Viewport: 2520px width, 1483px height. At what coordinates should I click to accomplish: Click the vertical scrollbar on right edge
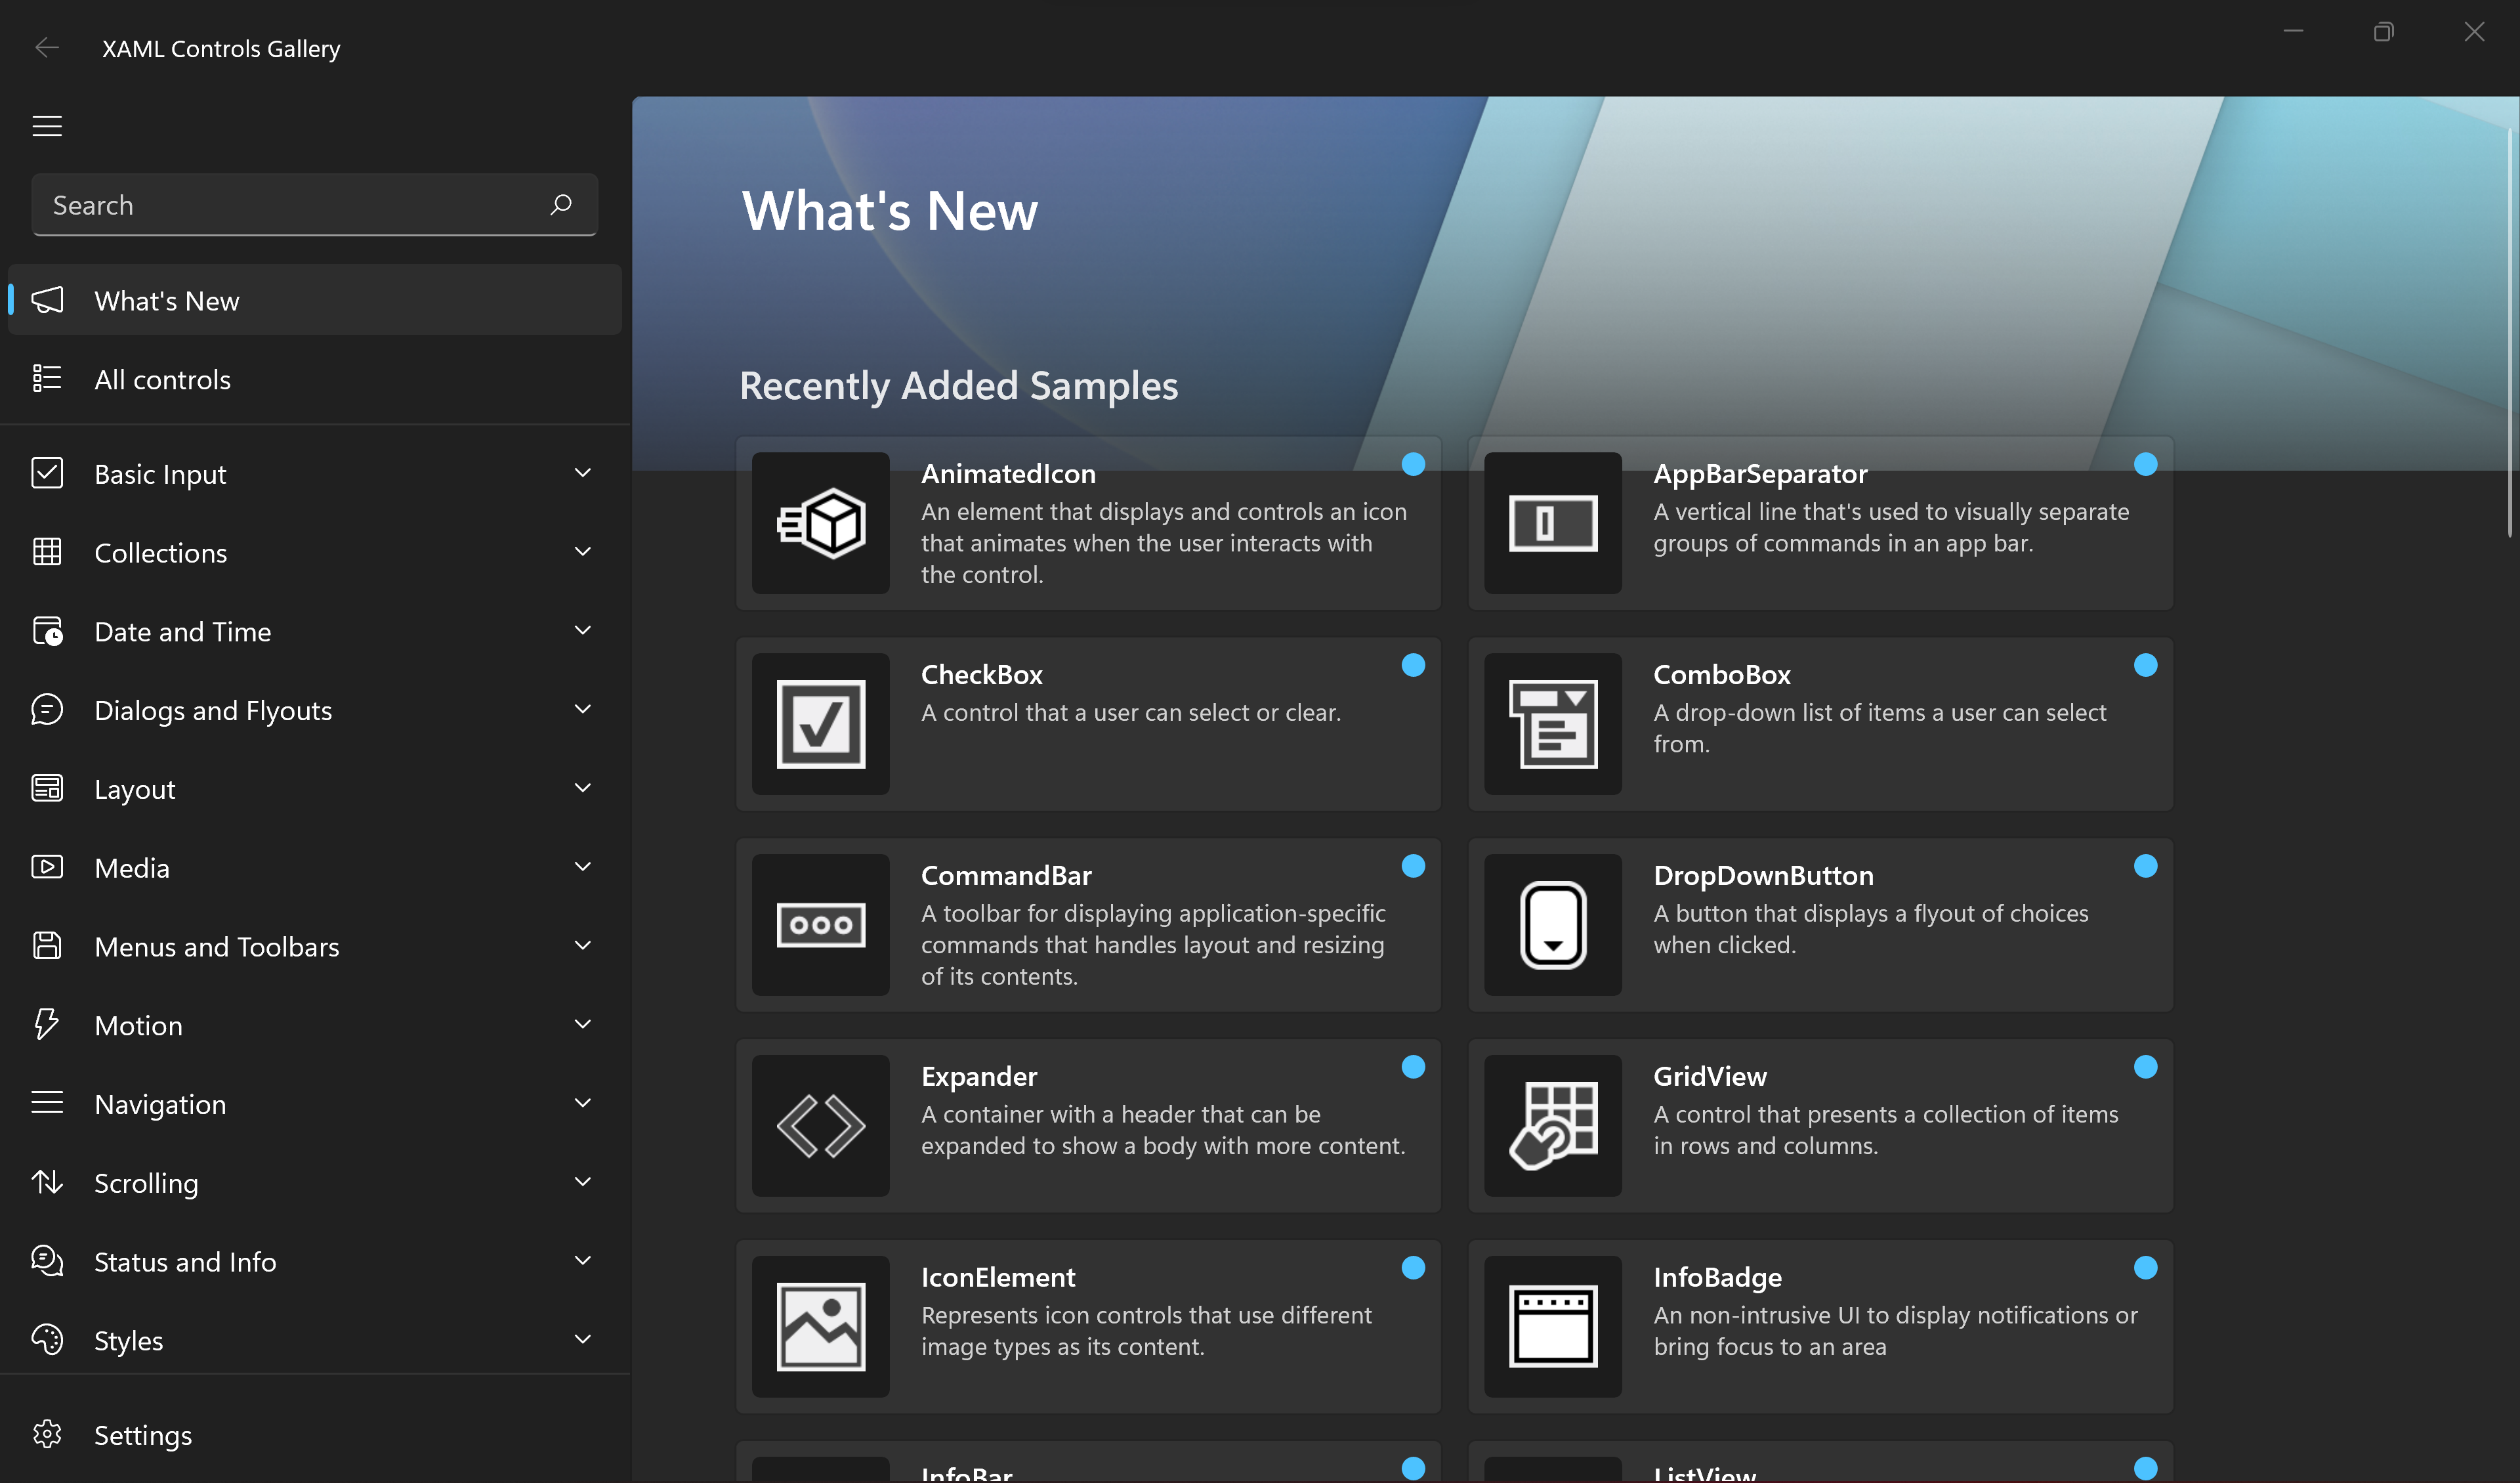pos(2510,330)
